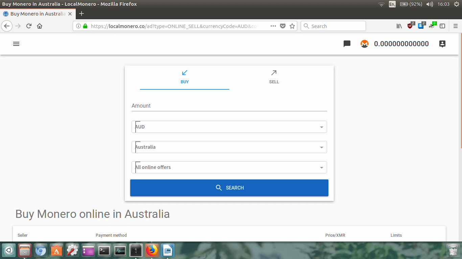
Task: Switch to the SELL tab
Action: [274, 78]
